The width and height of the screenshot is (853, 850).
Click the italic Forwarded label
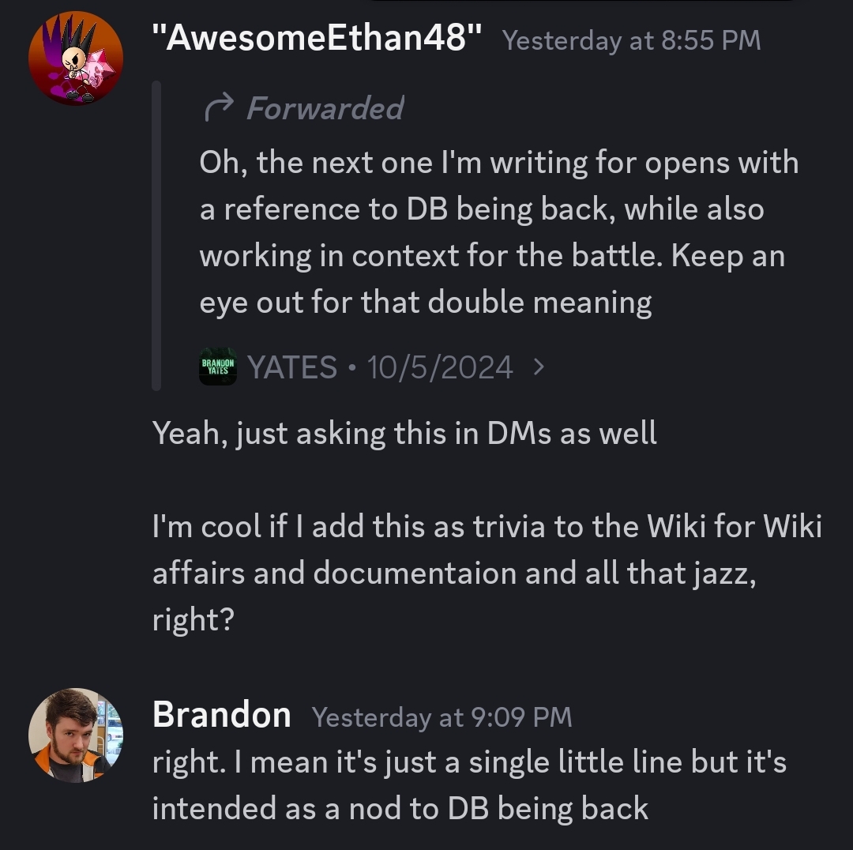point(325,107)
